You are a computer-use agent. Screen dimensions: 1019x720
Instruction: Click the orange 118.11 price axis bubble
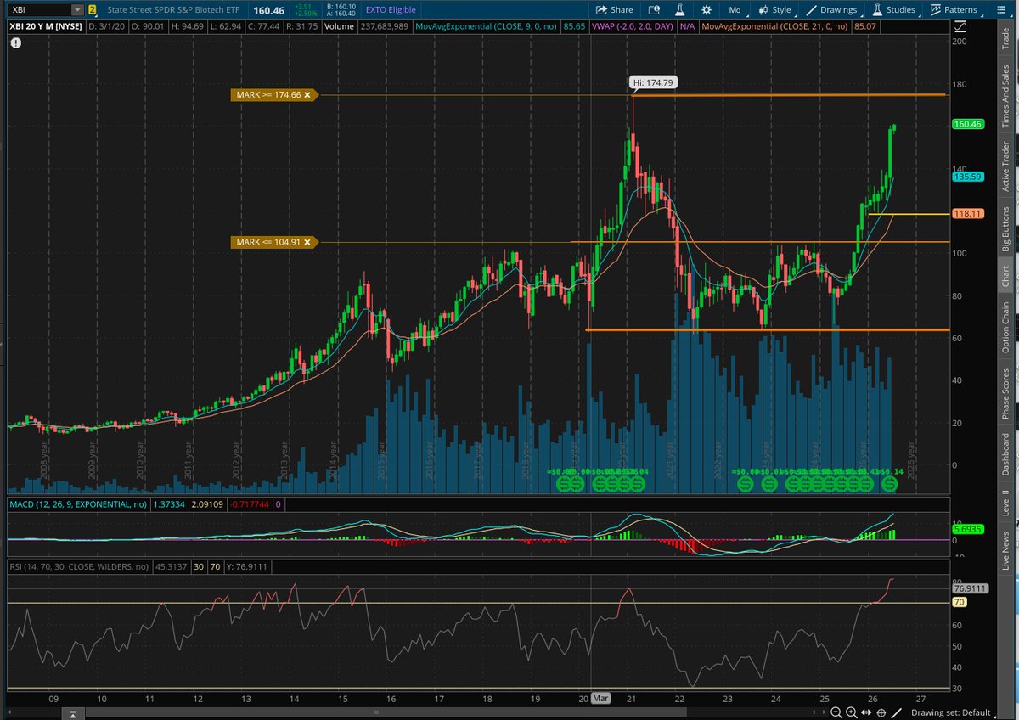967,214
